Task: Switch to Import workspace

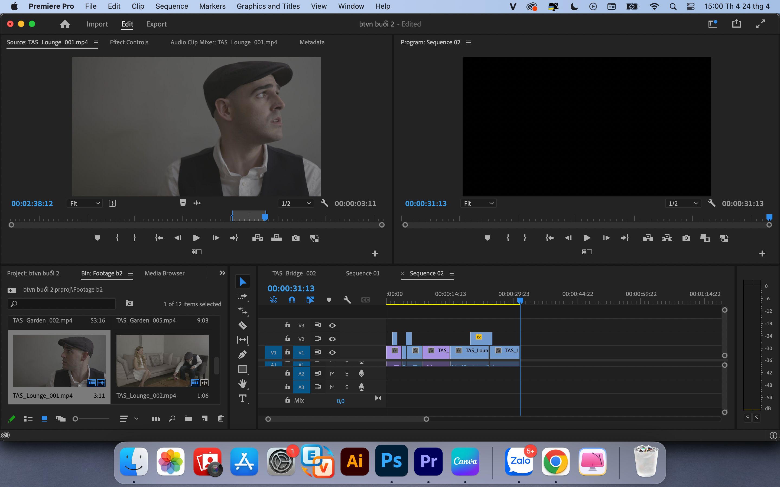Action: 97,24
